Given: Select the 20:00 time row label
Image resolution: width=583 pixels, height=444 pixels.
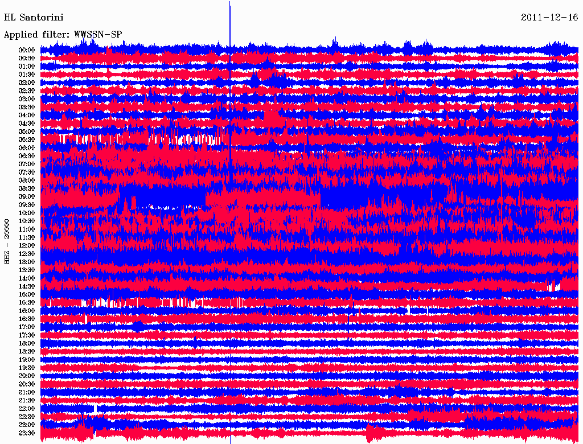Looking at the screenshot, I should pyautogui.click(x=27, y=376).
